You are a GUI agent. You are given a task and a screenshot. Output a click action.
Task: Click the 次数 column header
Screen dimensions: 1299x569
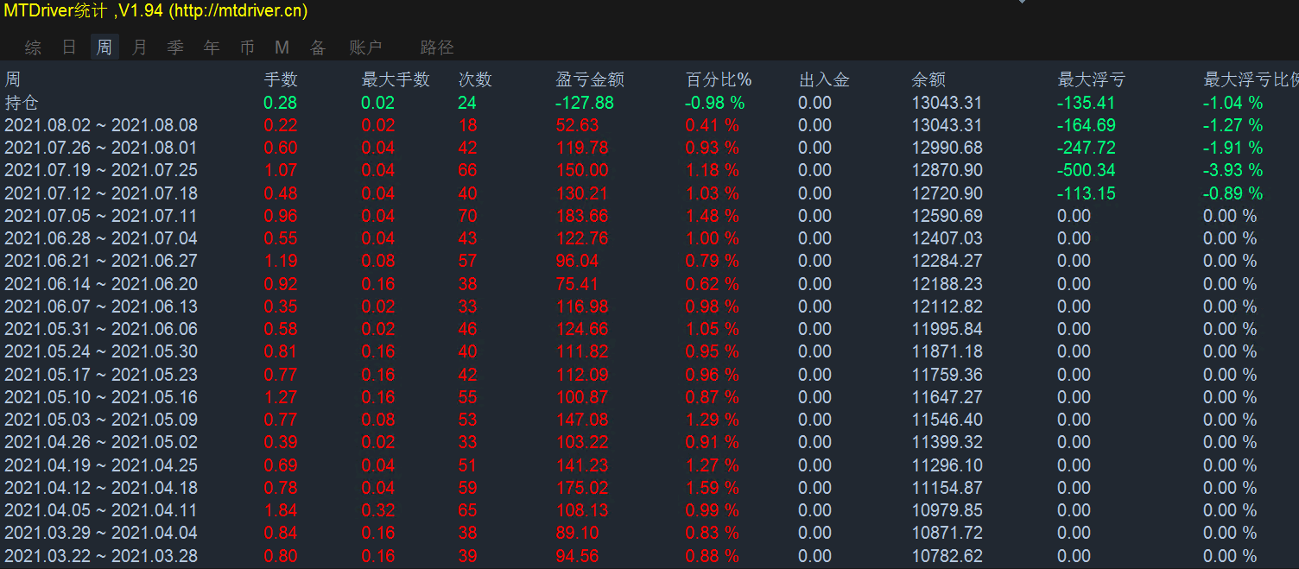[x=475, y=80]
